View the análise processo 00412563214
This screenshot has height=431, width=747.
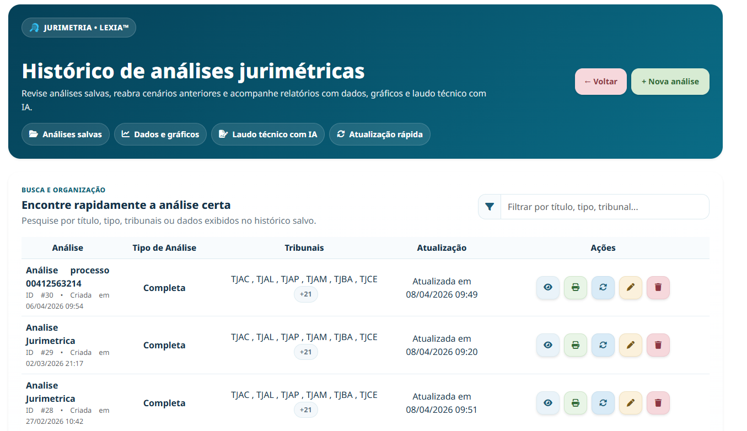[547, 287]
